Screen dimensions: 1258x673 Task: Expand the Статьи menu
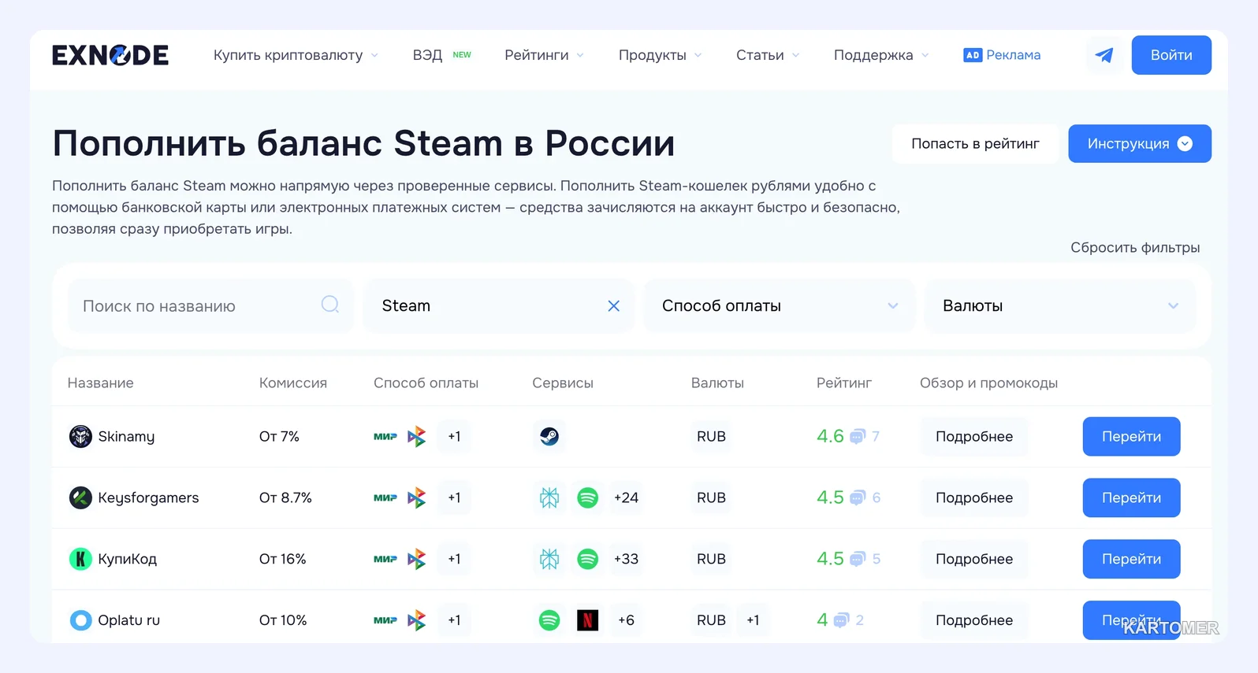[x=768, y=55]
